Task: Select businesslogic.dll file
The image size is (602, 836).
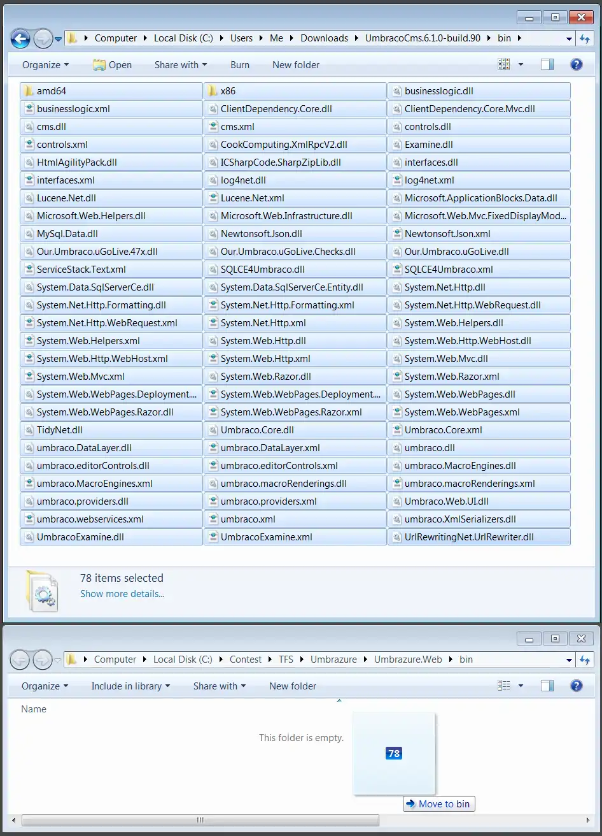Action: [x=479, y=91]
